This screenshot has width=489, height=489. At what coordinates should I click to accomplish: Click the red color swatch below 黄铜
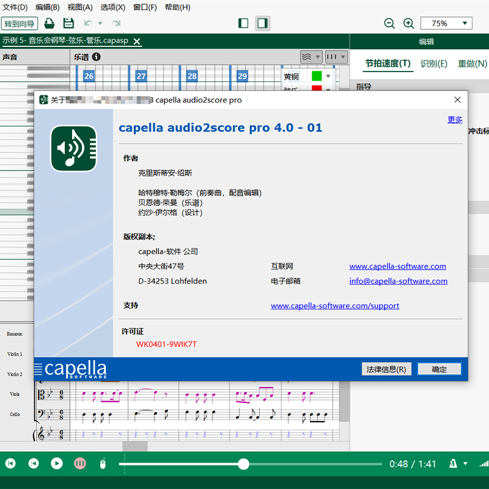pos(317,88)
